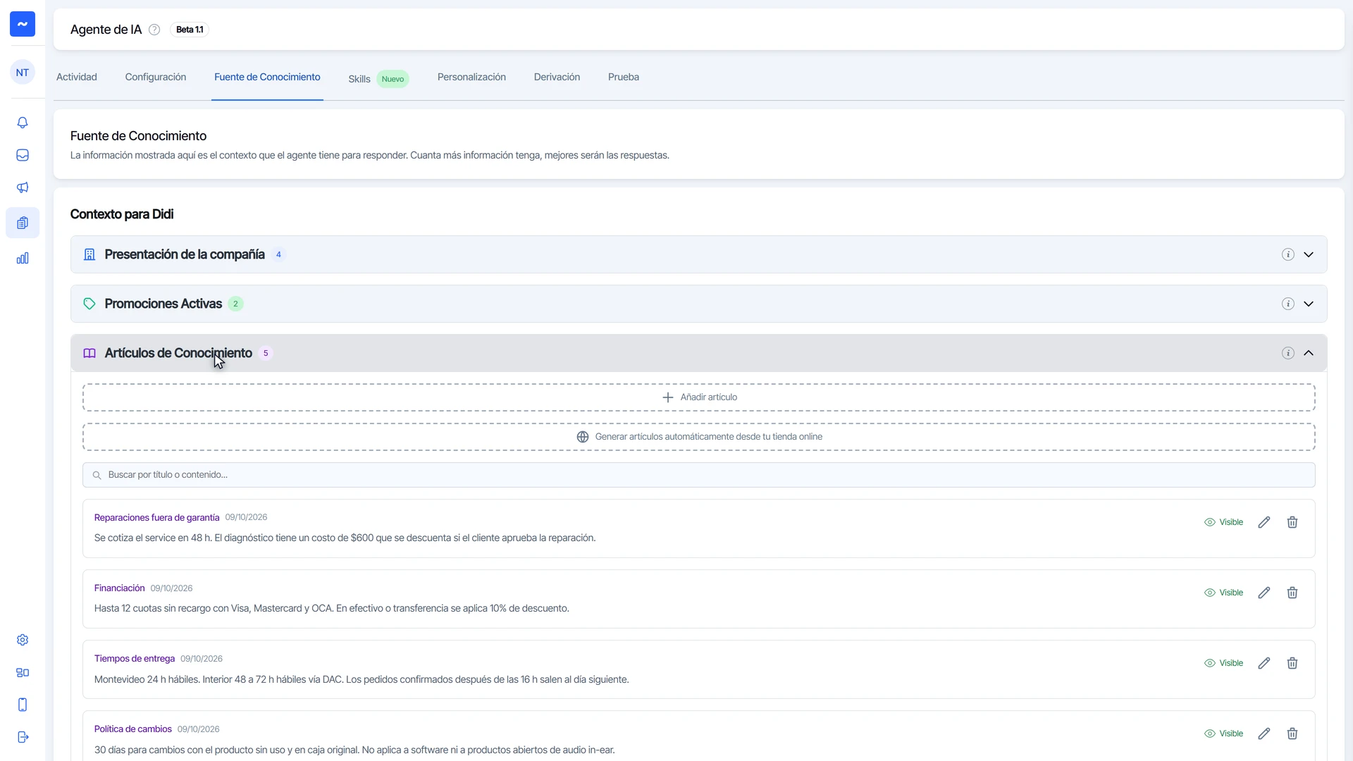Open the inbox icon in the sidebar
The width and height of the screenshot is (1353, 761).
[23, 155]
